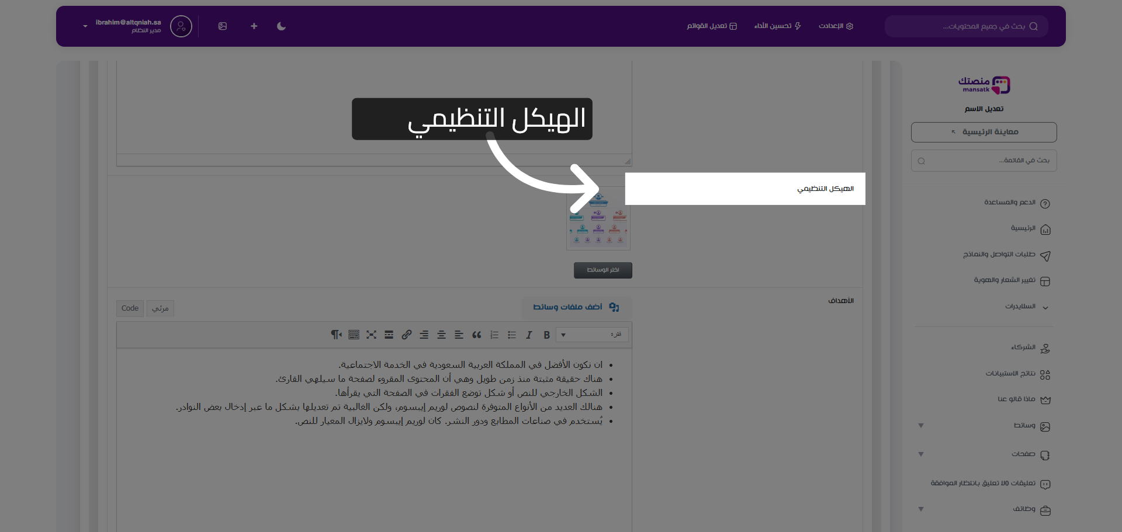Insert a bulleted list in the editor
The image size is (1122, 532).
coord(512,335)
